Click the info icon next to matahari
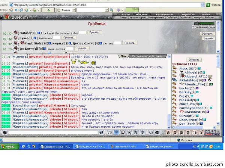225x168 pixels. point(39,33)
